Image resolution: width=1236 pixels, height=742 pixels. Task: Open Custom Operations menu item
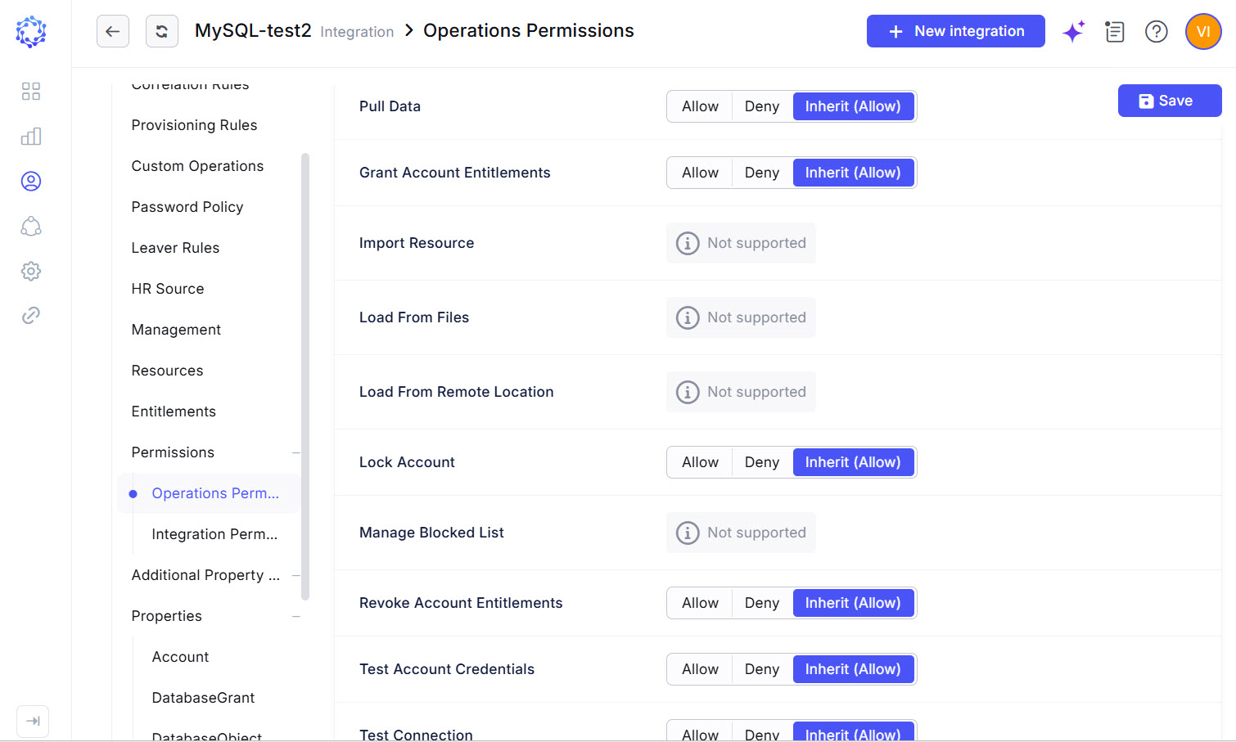[x=197, y=166]
